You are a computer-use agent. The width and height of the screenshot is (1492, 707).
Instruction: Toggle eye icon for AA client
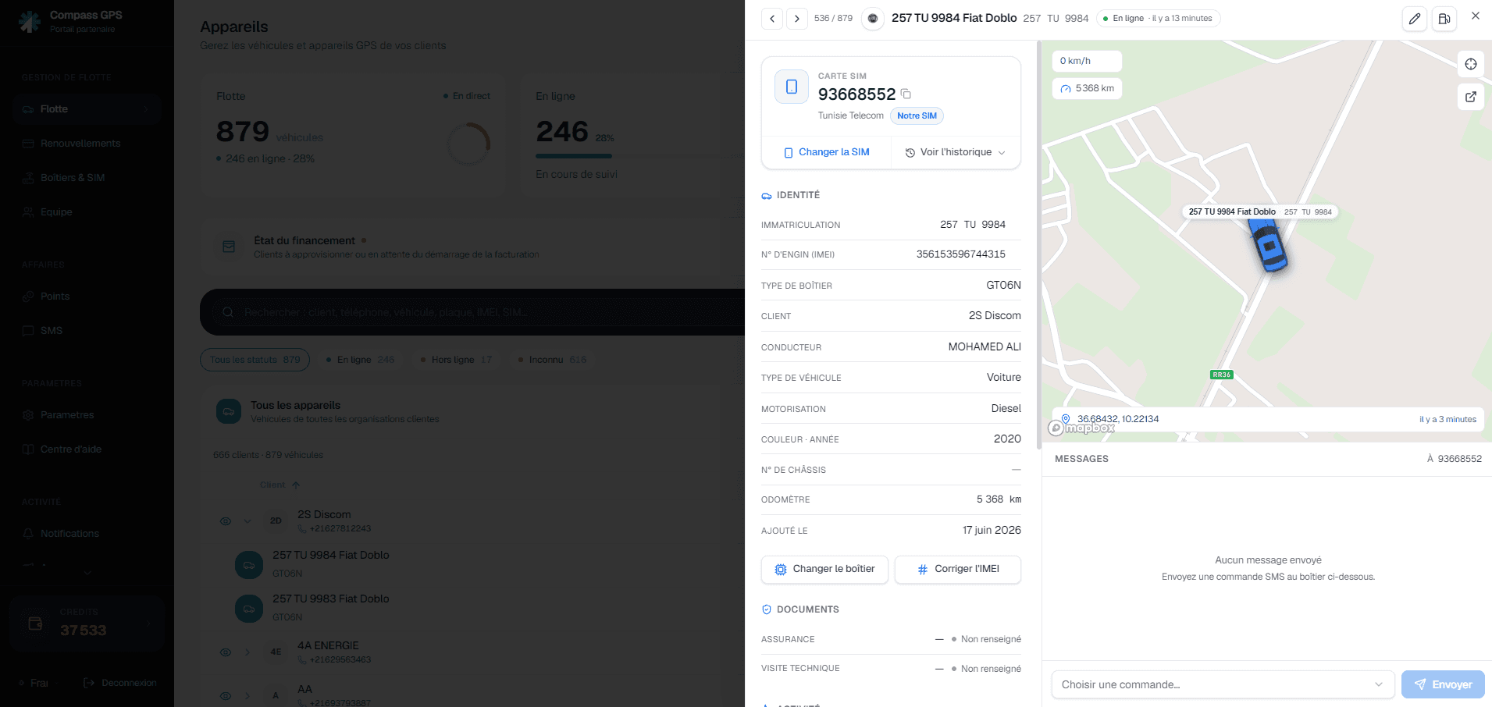(226, 696)
